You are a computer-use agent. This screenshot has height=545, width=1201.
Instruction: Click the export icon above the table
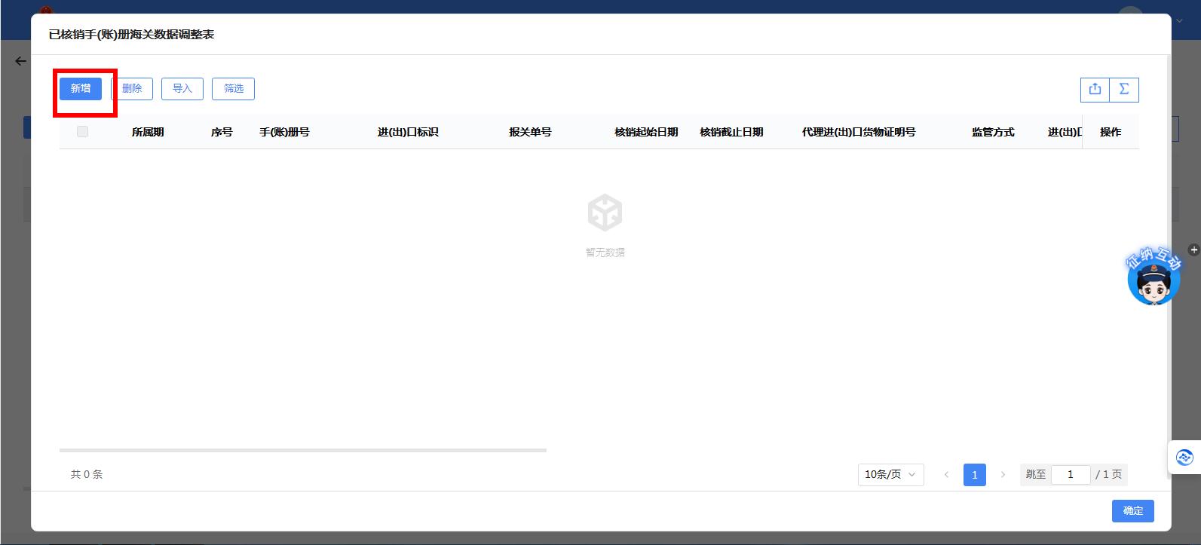[1095, 89]
